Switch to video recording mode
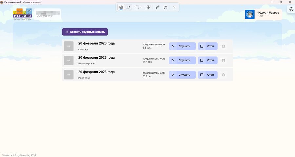Viewport: 295px width, 157px height. point(128,7)
